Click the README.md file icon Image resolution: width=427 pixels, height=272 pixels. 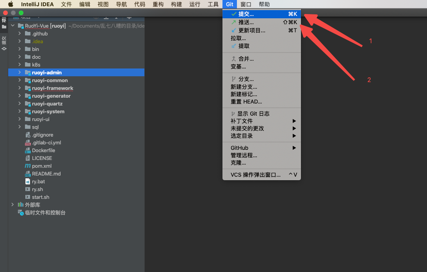pyautogui.click(x=28, y=174)
